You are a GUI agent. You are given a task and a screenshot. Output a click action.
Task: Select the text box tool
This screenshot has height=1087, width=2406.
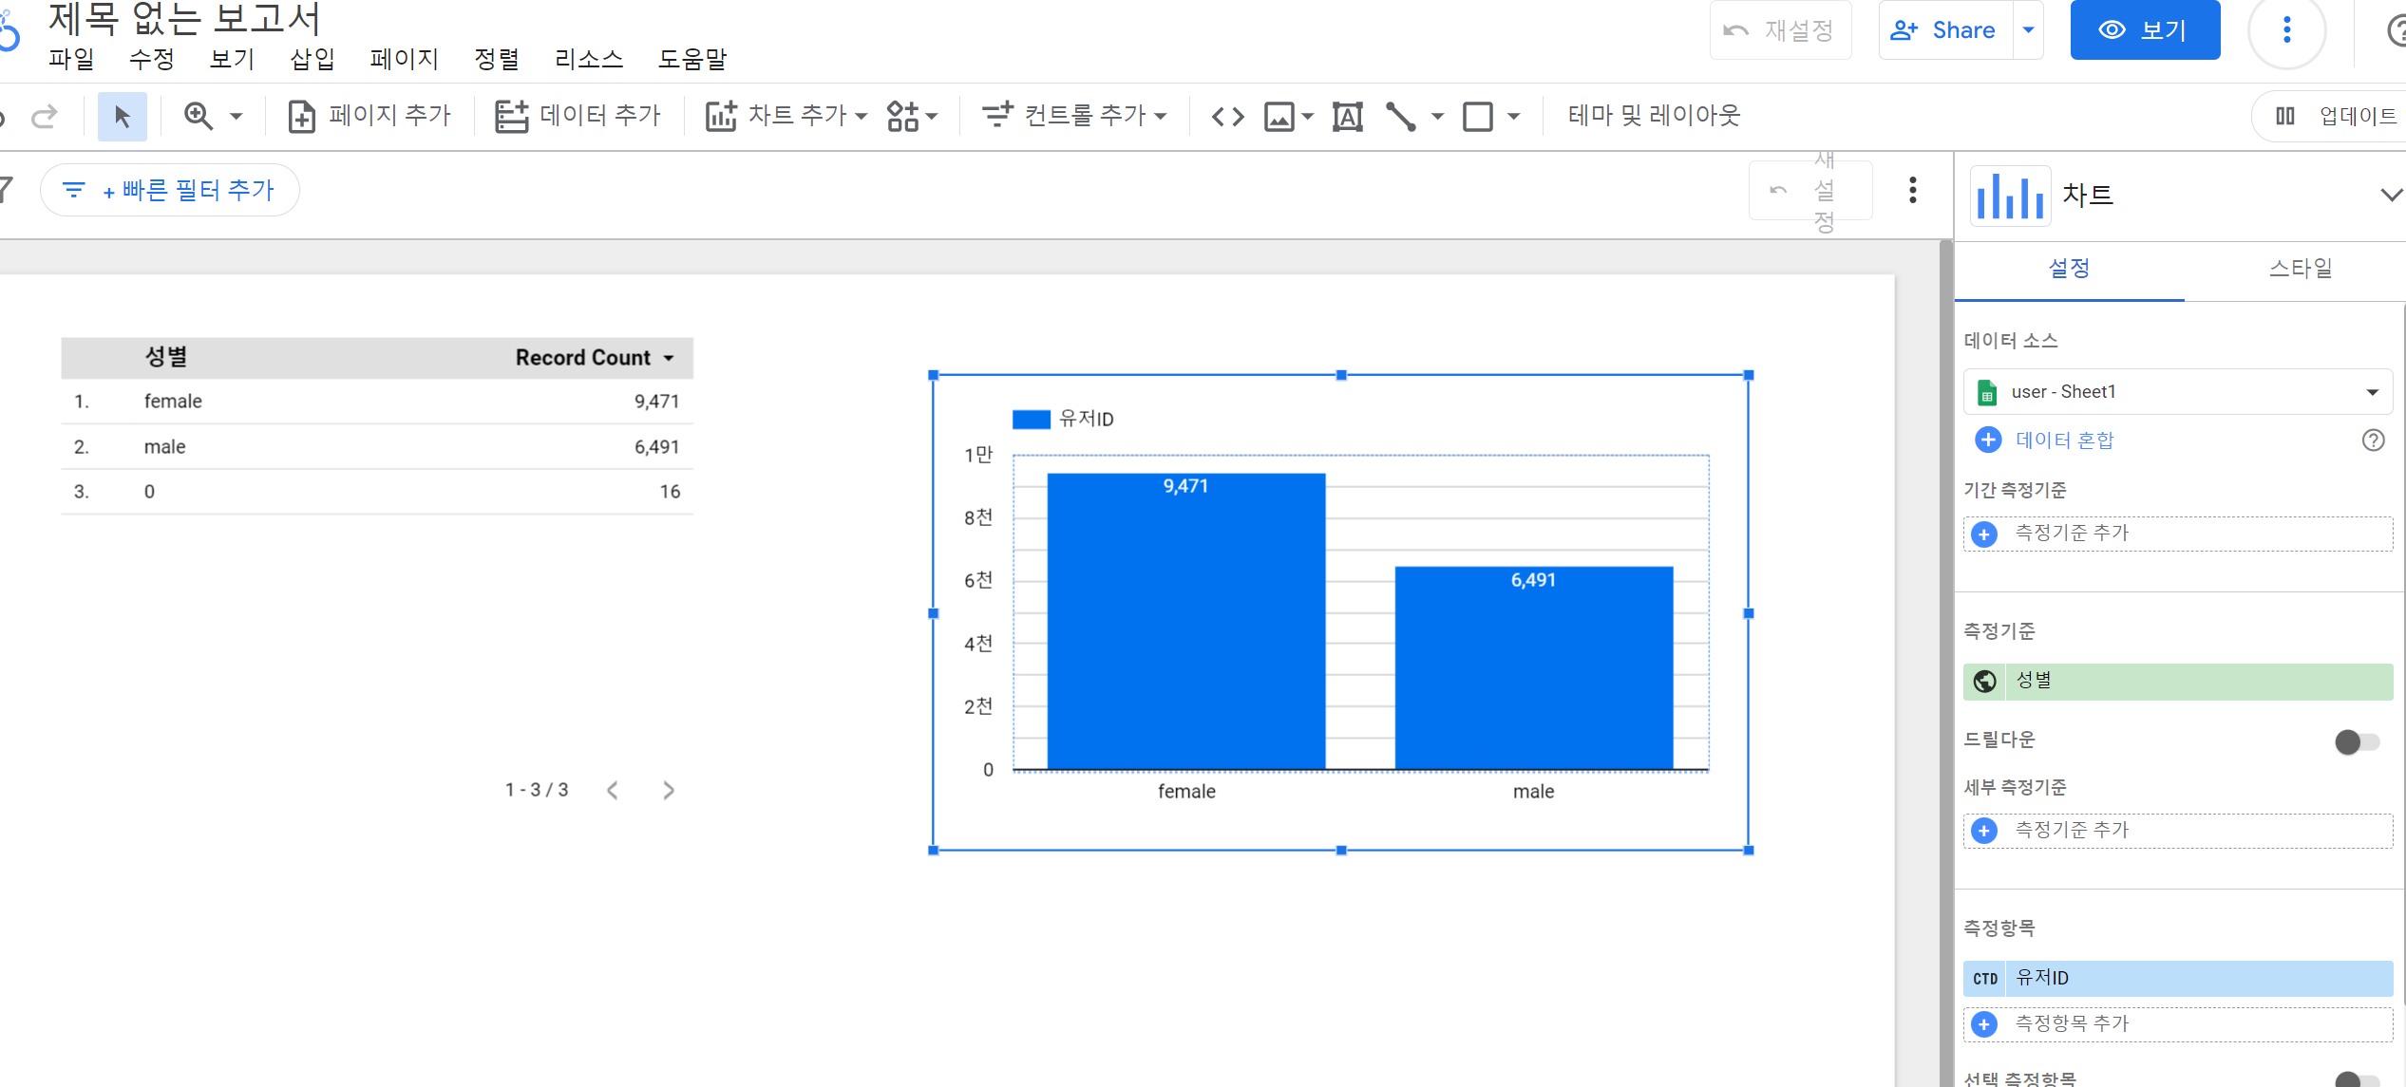[x=1347, y=117]
